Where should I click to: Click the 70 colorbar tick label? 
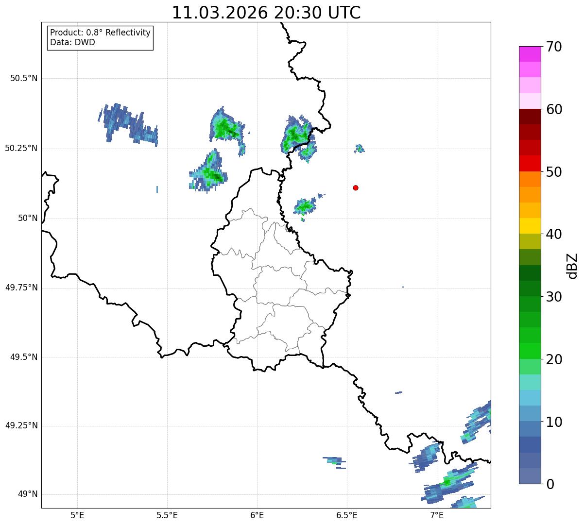pyautogui.click(x=554, y=47)
